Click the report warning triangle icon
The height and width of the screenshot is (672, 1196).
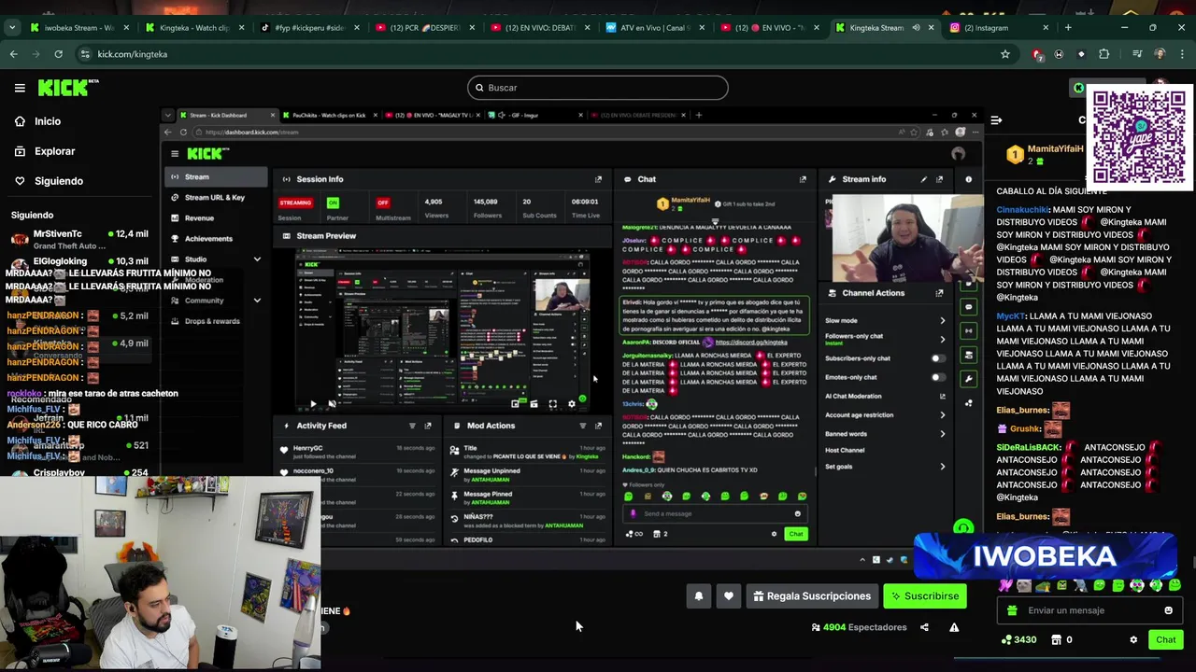[954, 627]
